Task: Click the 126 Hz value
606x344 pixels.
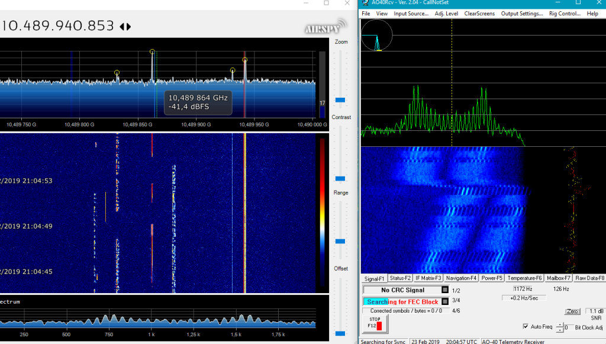Action: [561, 289]
